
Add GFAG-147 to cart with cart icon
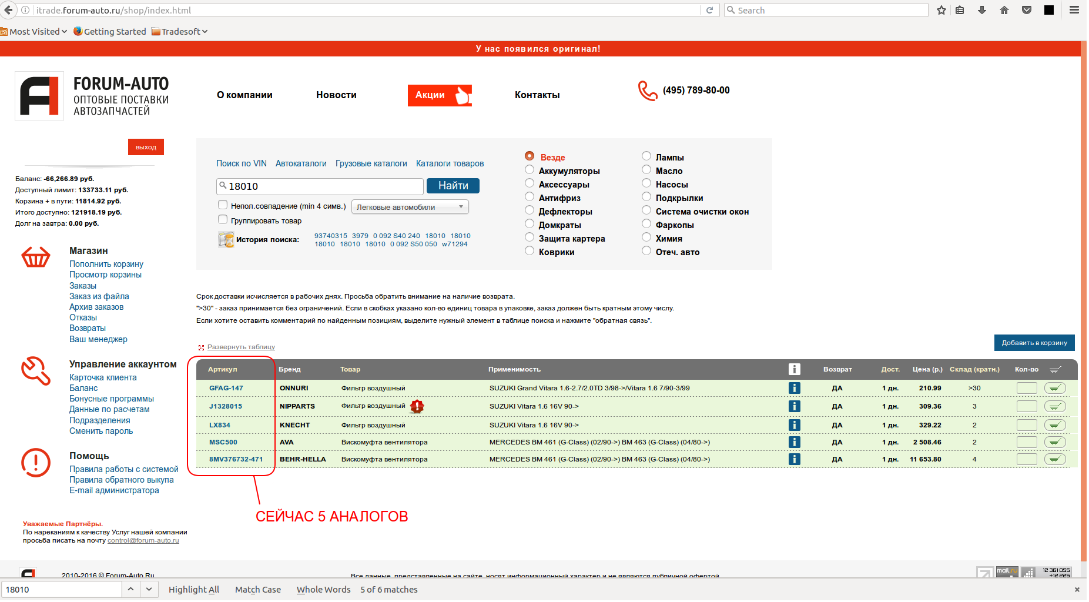(x=1055, y=388)
